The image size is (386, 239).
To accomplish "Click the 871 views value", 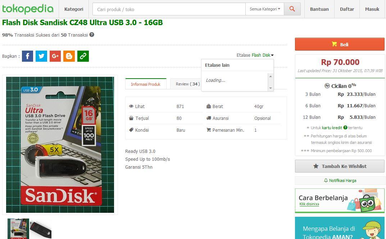I will 180,106.
